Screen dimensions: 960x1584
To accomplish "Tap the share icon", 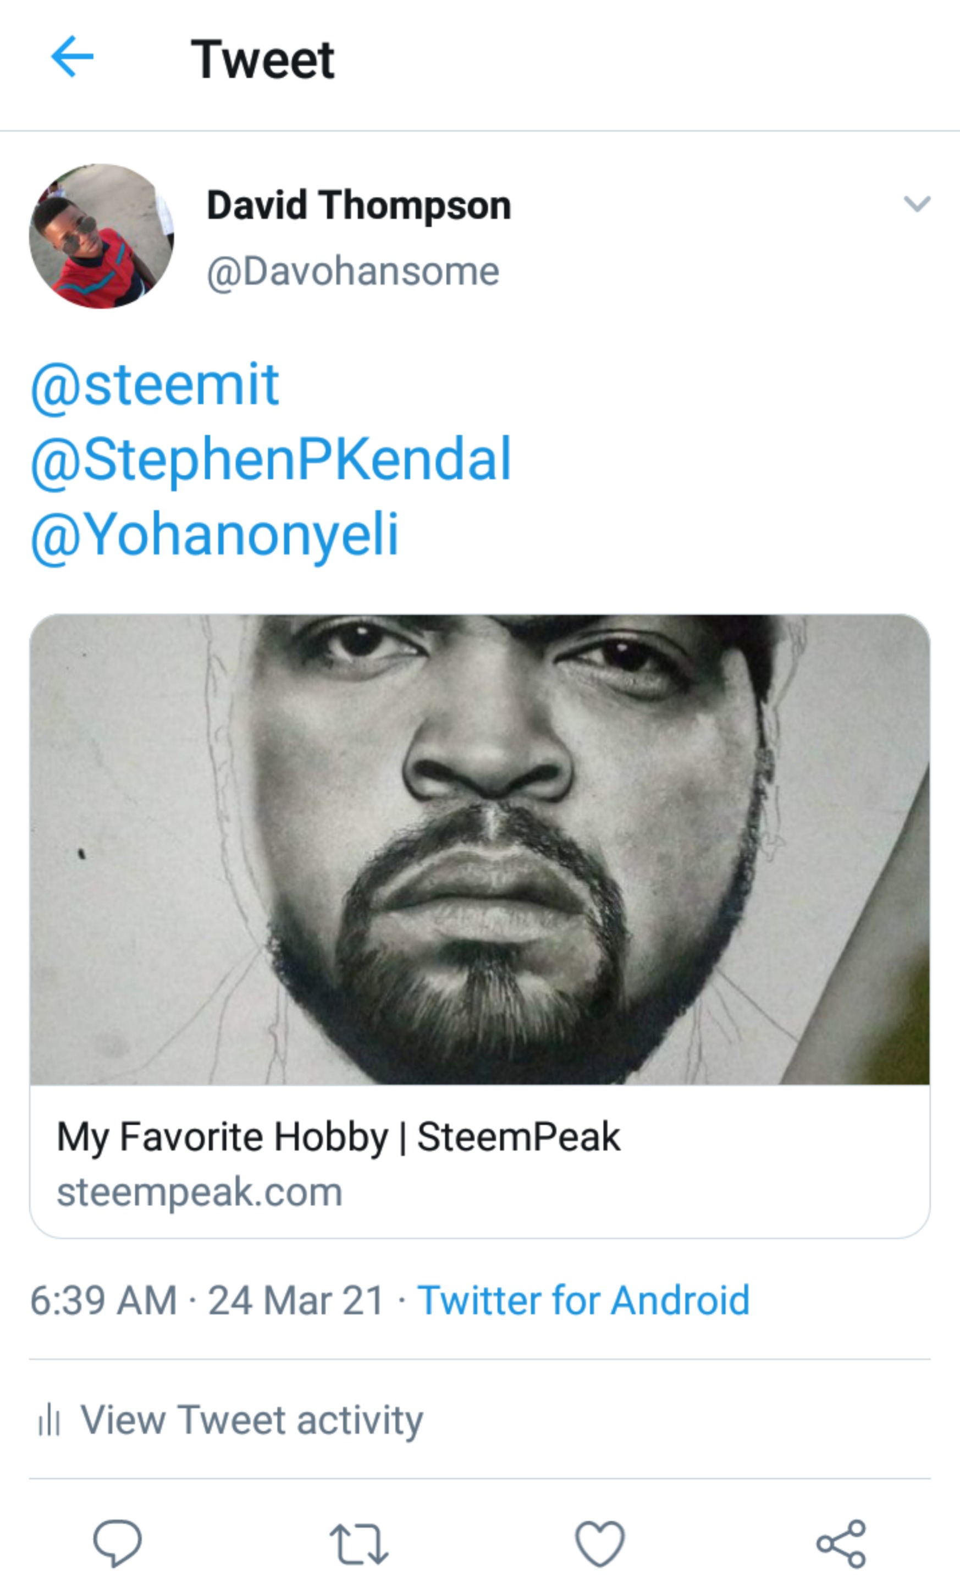I will coord(841,1543).
